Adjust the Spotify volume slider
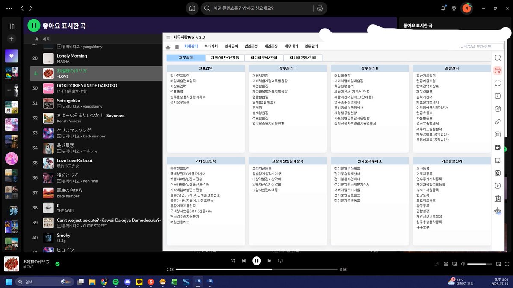 [480, 264]
